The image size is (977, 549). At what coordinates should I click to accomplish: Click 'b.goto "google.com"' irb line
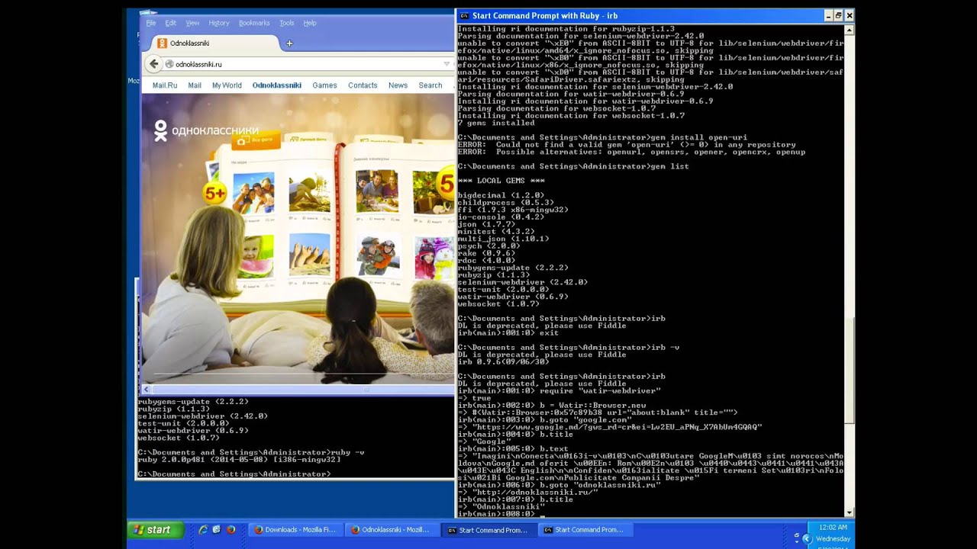click(544, 420)
